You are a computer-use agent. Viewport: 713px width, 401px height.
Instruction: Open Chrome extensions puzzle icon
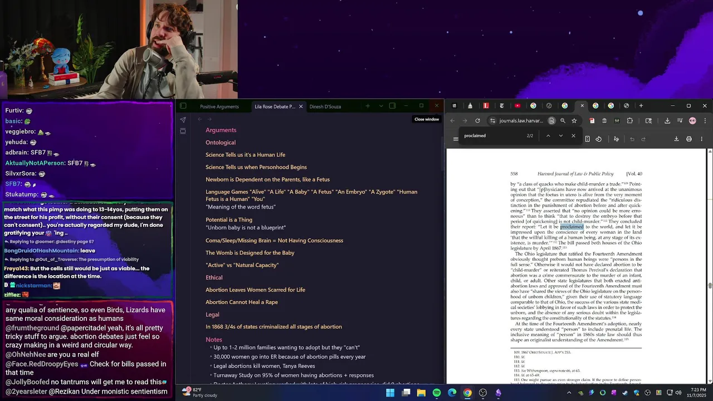(630, 120)
